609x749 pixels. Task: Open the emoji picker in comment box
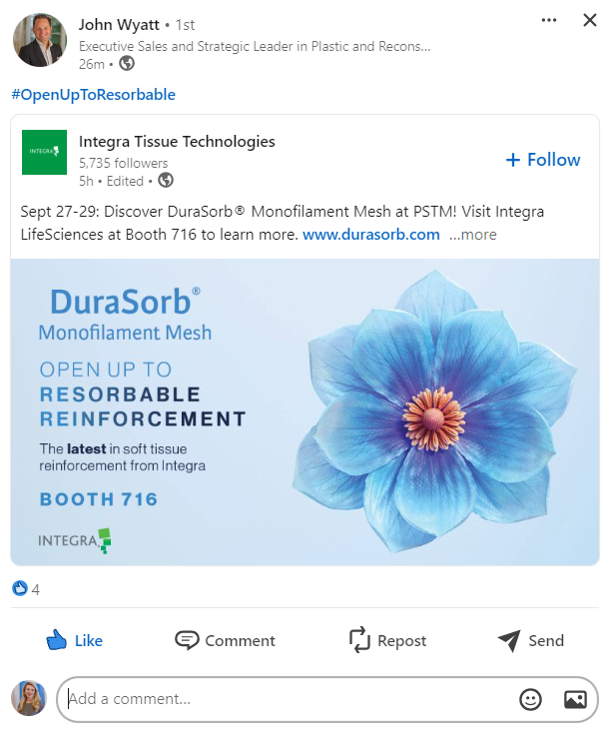[530, 700]
